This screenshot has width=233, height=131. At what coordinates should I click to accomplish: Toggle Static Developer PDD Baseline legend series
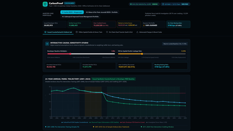click(x=132, y=122)
